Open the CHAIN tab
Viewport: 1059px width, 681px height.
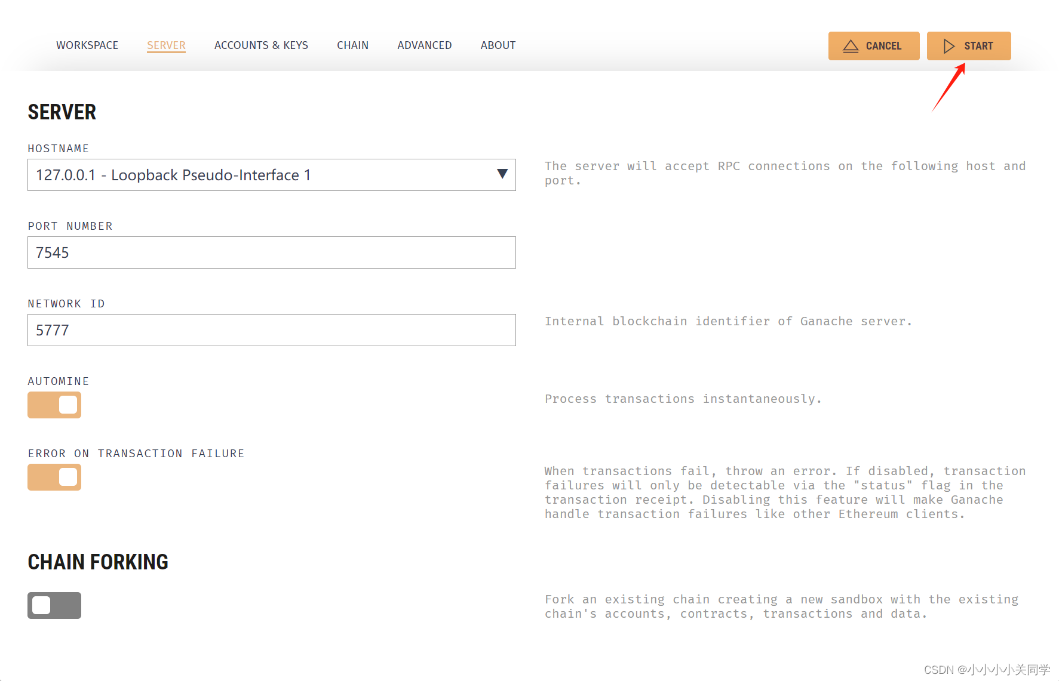[x=352, y=45]
